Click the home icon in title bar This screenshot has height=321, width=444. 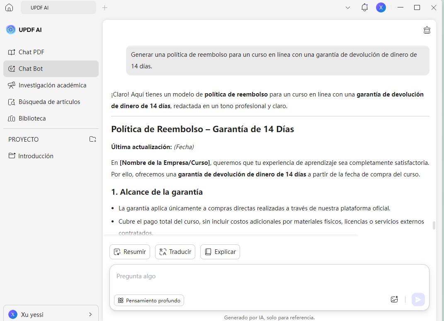9,7
